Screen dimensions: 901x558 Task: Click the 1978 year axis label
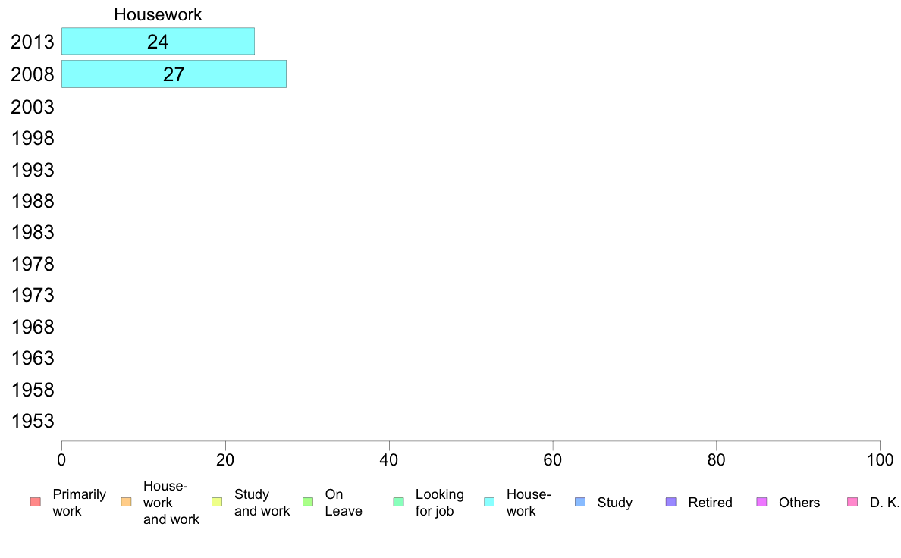click(x=33, y=265)
